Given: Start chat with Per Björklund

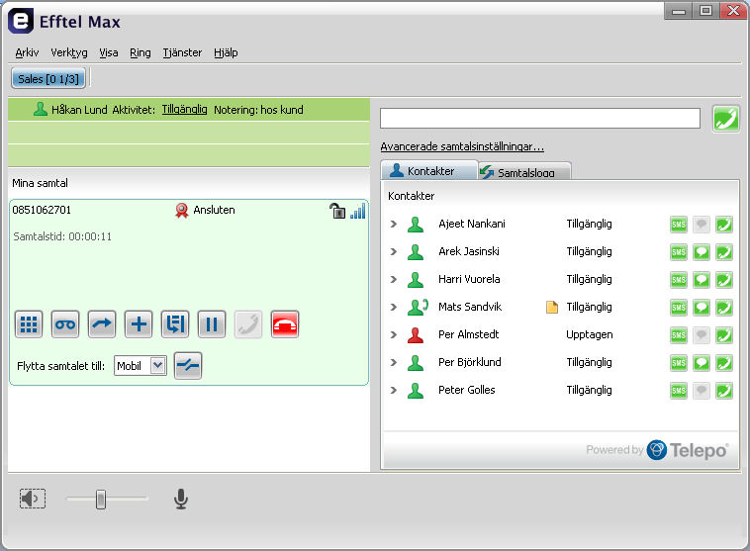Looking at the screenshot, I should pos(702,363).
